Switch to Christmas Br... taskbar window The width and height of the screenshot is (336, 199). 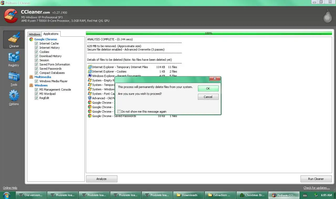pyautogui.click(x=252, y=195)
